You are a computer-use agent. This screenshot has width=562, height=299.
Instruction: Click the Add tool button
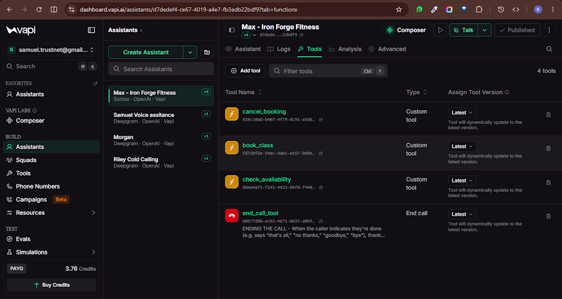pos(246,71)
